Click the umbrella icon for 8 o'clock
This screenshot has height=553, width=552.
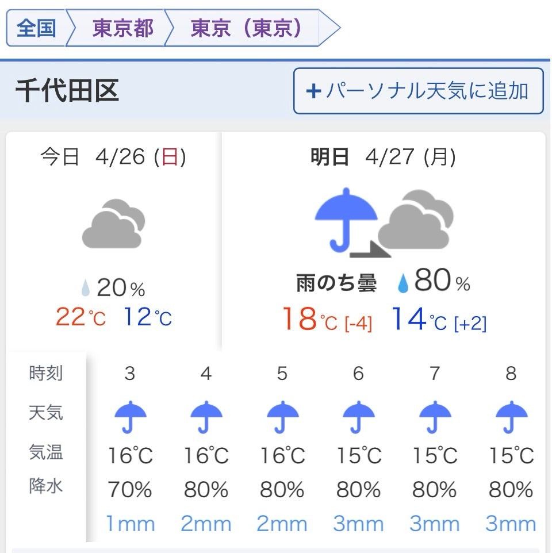pyautogui.click(x=511, y=416)
